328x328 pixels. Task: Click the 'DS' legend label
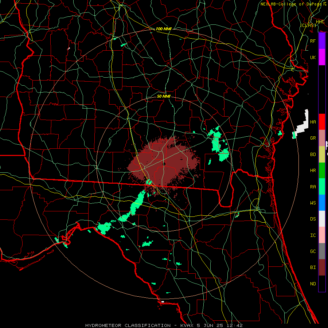pos(313,219)
